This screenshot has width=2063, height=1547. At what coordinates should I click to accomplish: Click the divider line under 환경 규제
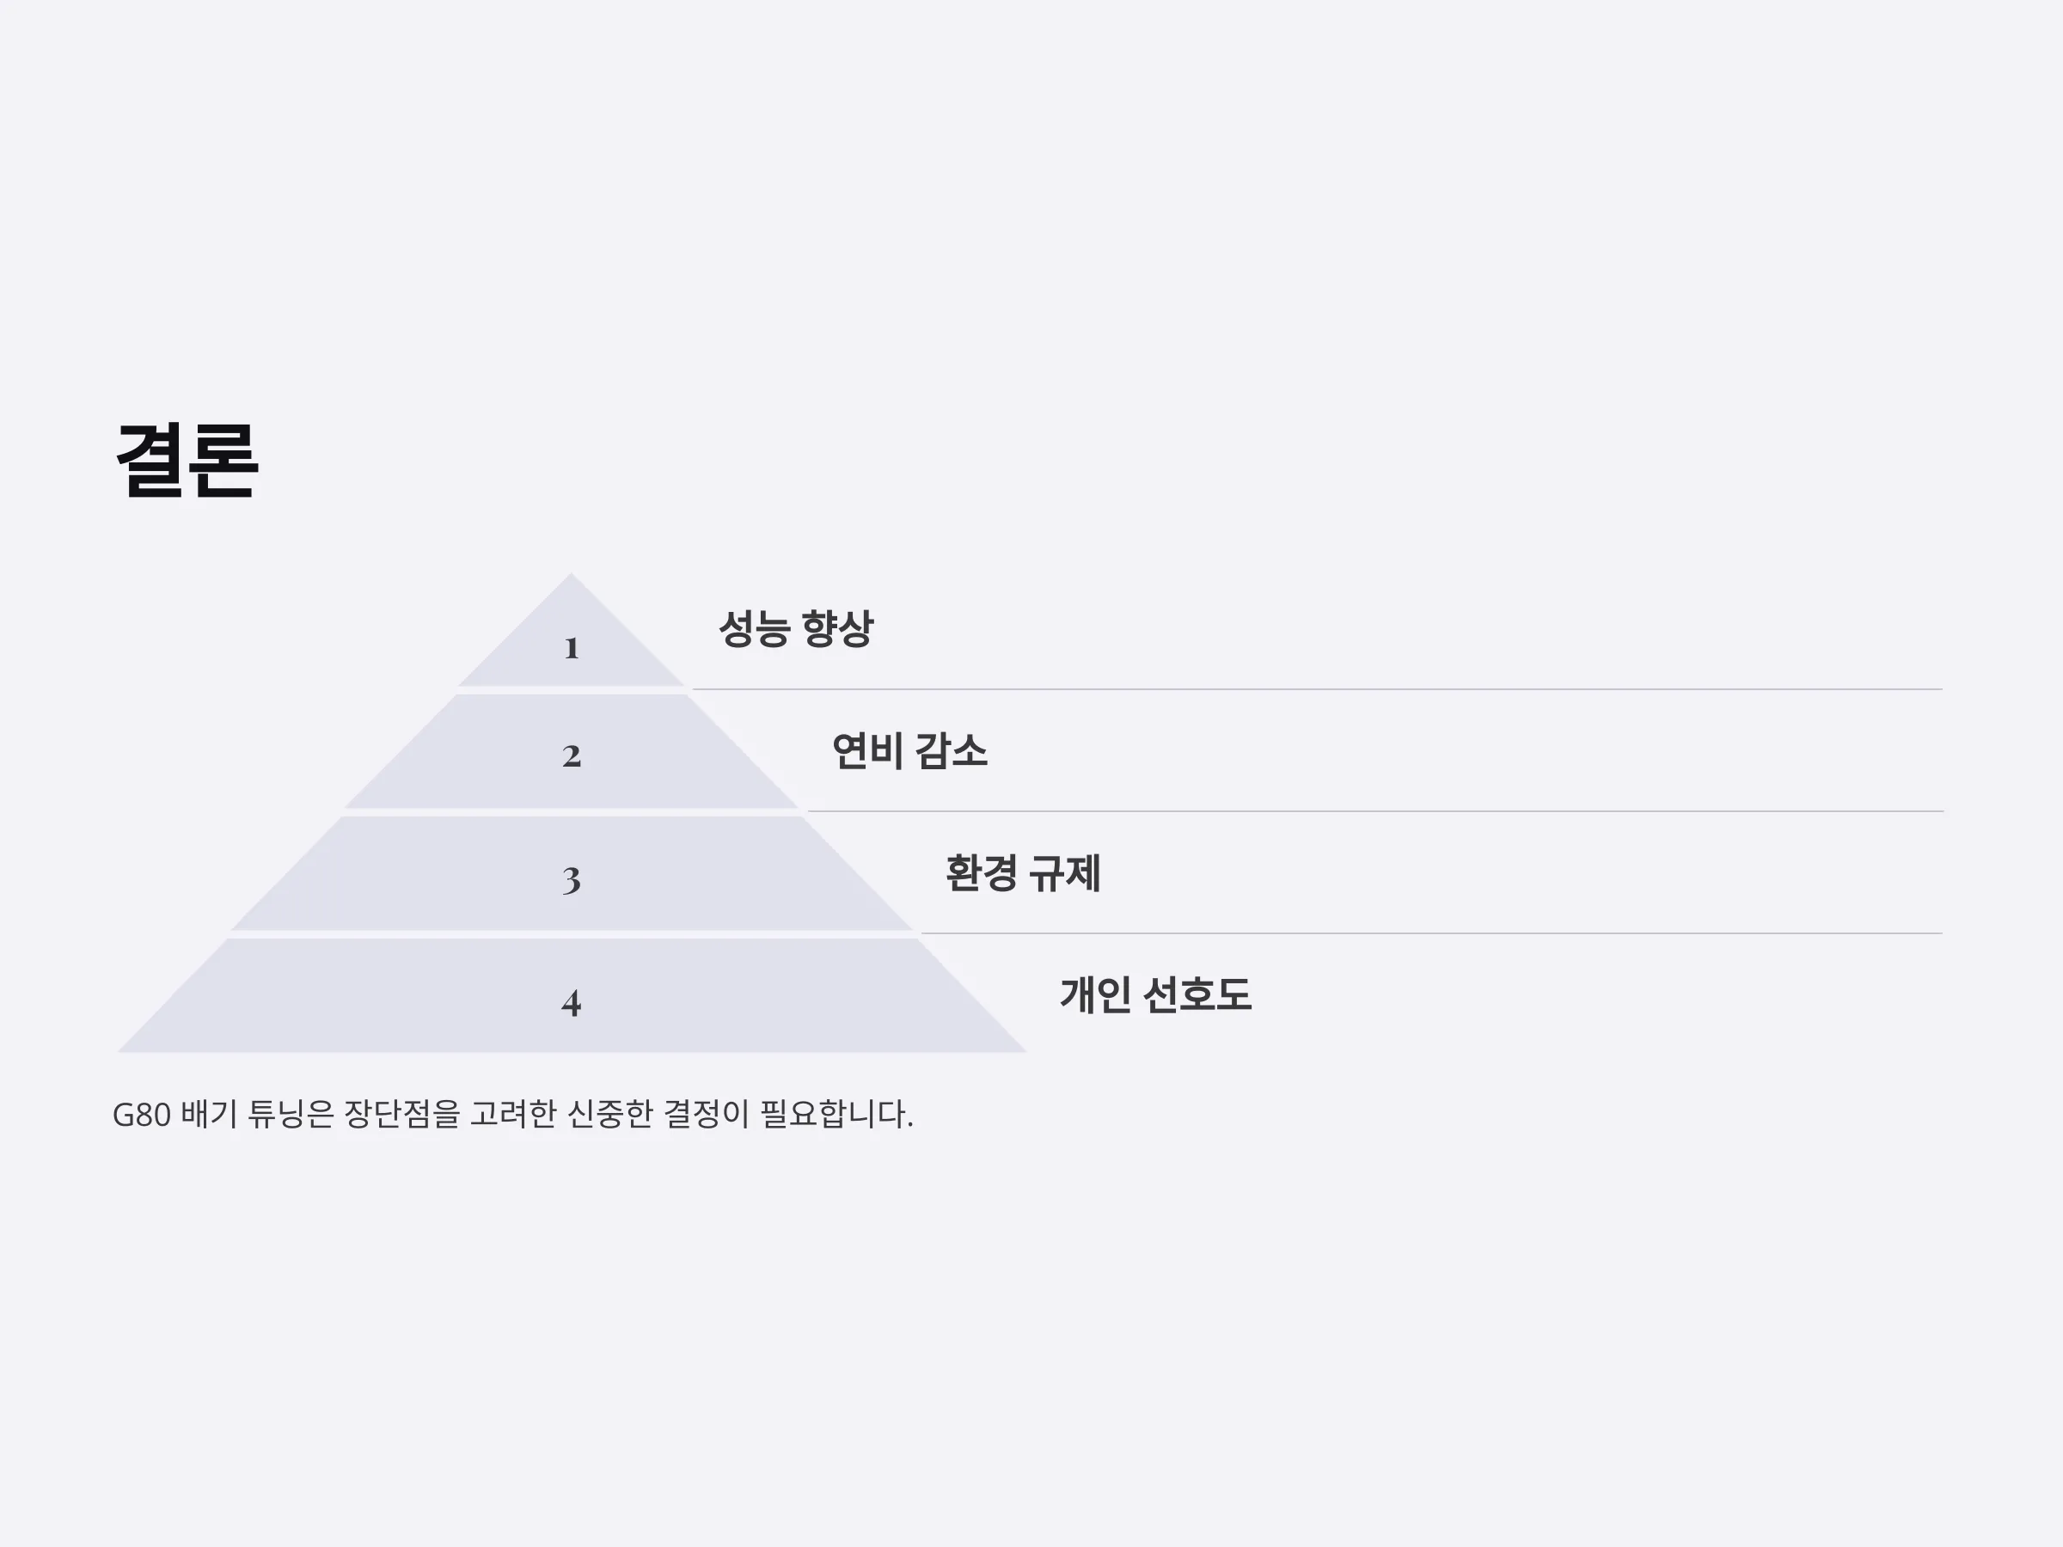pos(1431,932)
